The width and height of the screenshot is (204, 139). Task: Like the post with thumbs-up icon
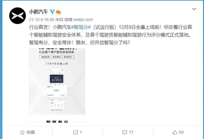[175, 132]
